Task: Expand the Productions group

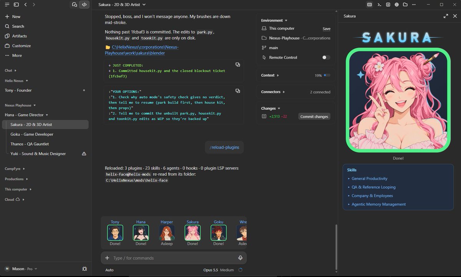Action: tap(16, 179)
